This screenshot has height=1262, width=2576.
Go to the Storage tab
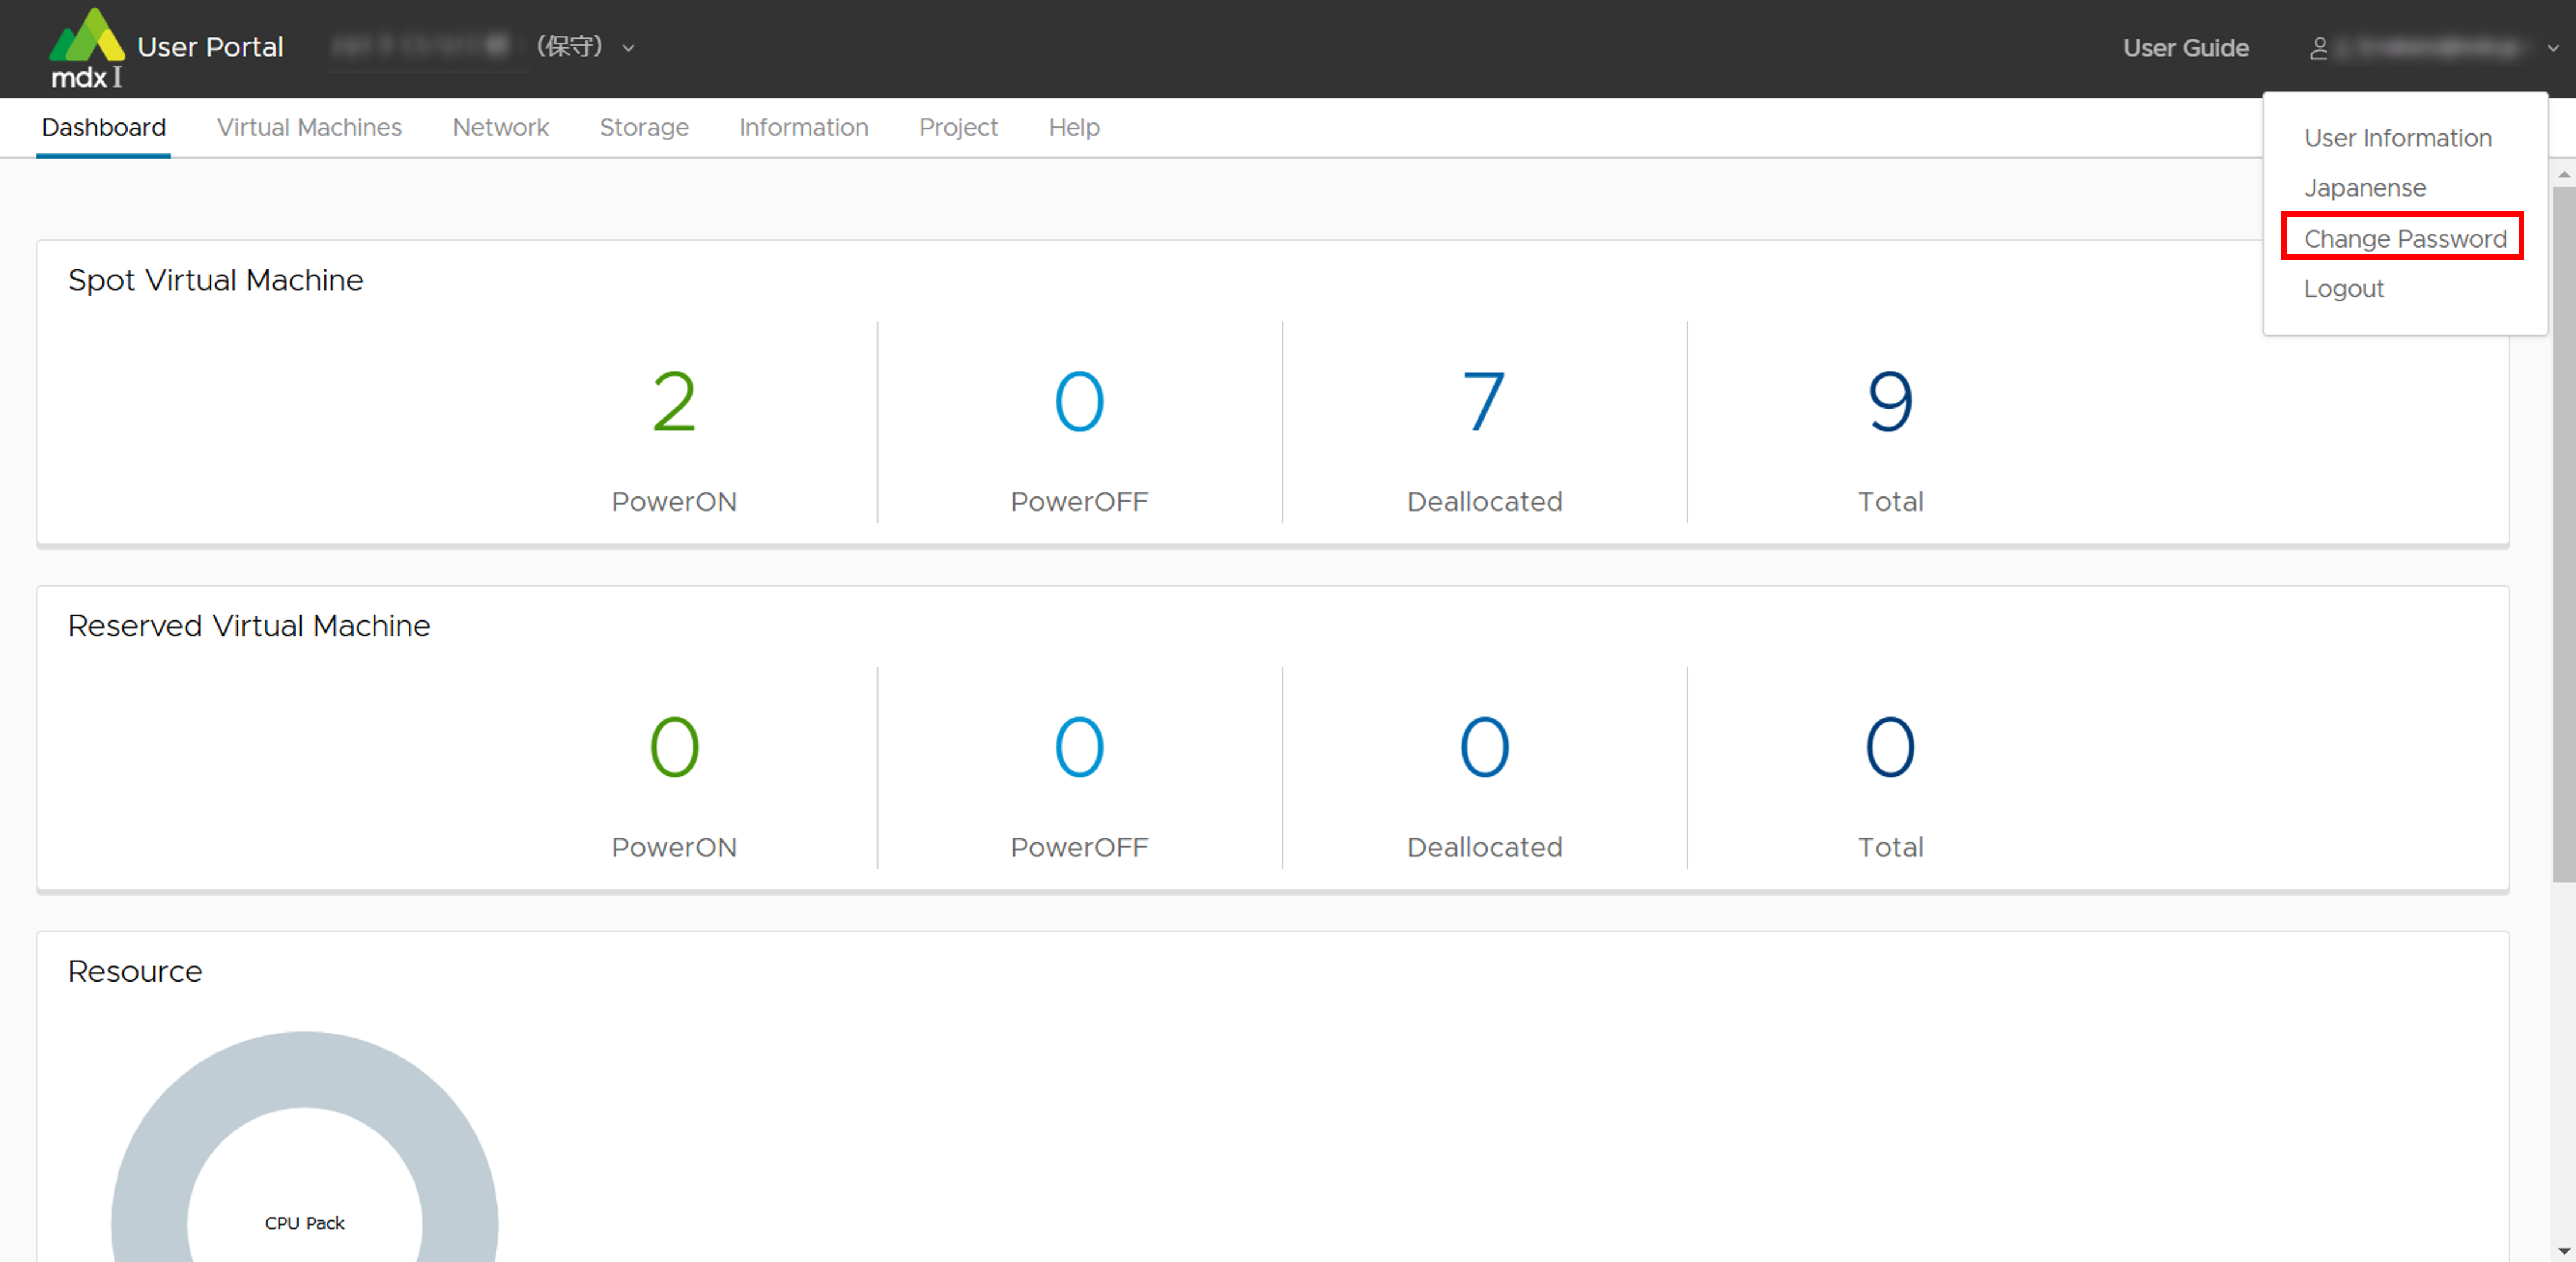644,127
